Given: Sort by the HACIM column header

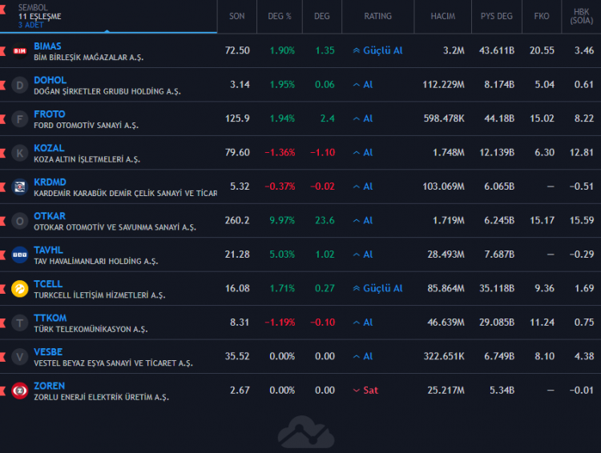Looking at the screenshot, I should [x=442, y=16].
